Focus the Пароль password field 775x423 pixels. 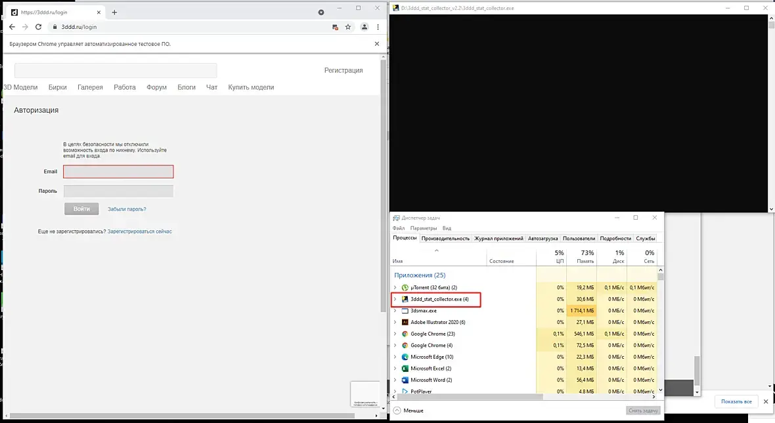pos(119,191)
